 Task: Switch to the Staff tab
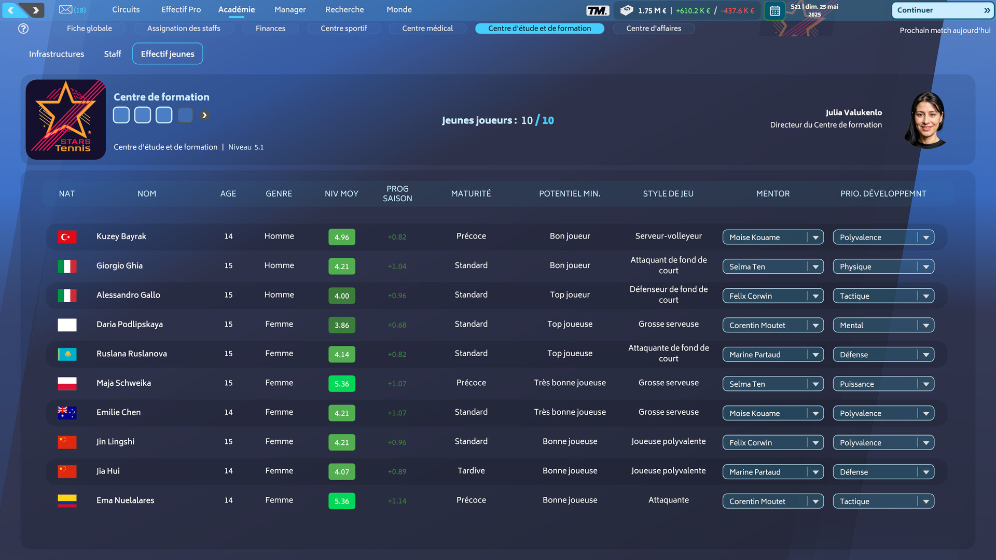[112, 54]
